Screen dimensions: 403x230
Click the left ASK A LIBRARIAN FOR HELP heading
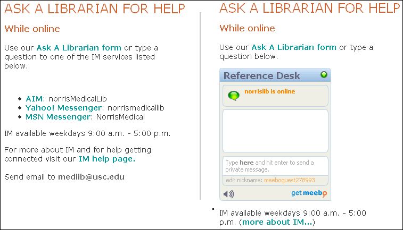[x=95, y=8]
